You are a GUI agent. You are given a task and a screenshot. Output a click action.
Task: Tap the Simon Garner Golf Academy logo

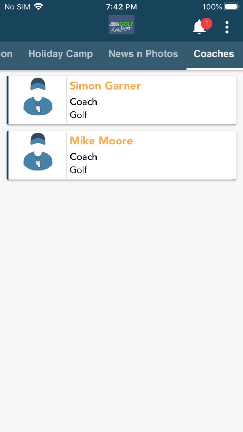pyautogui.click(x=121, y=25)
